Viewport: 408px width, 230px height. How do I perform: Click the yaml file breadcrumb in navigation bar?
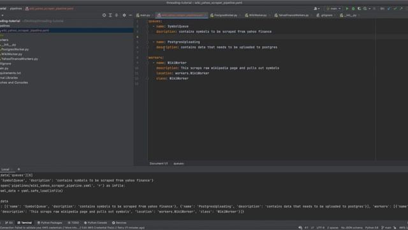tap(50, 8)
